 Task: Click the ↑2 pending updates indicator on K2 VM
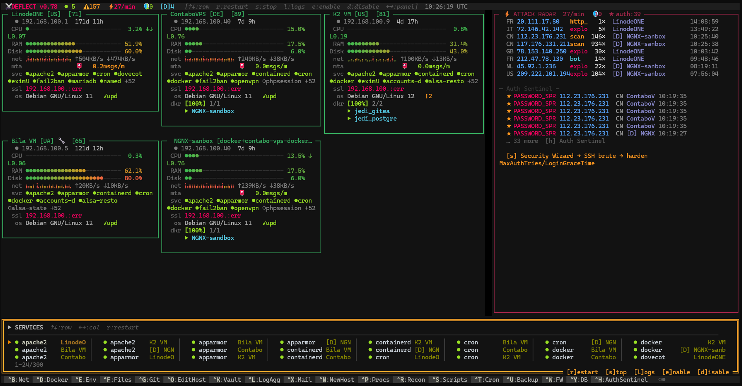429,96
